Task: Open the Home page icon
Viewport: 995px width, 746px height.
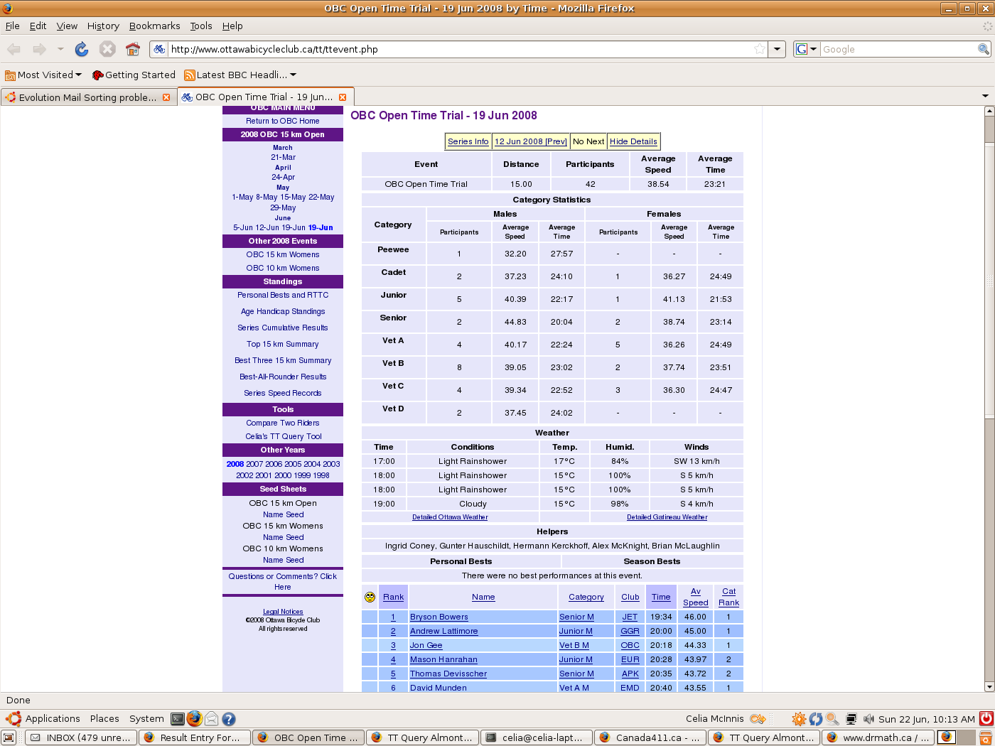Action: coord(132,49)
